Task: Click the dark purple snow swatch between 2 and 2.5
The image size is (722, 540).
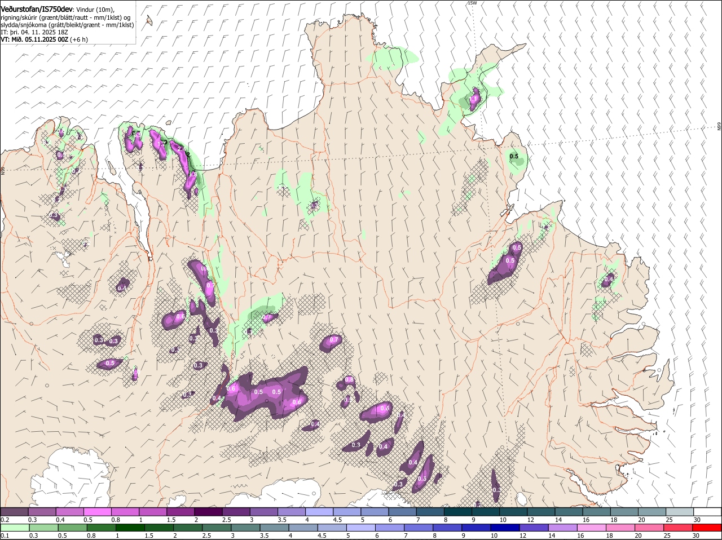Action: tap(208, 512)
